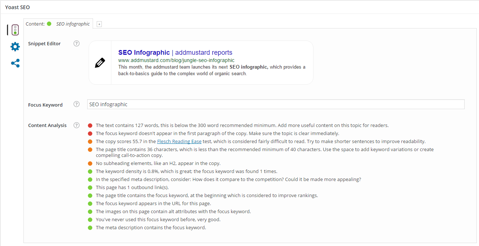Viewport: 479px width, 246px height.
Task: Click the orange bullet for subheading warning
Action: click(x=90, y=164)
